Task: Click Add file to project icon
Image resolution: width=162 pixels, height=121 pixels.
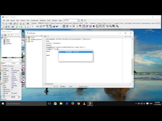Action: 21,24
